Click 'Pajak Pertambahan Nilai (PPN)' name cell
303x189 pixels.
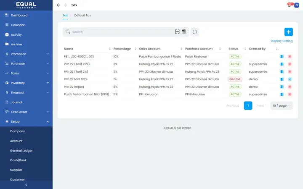[86, 94]
